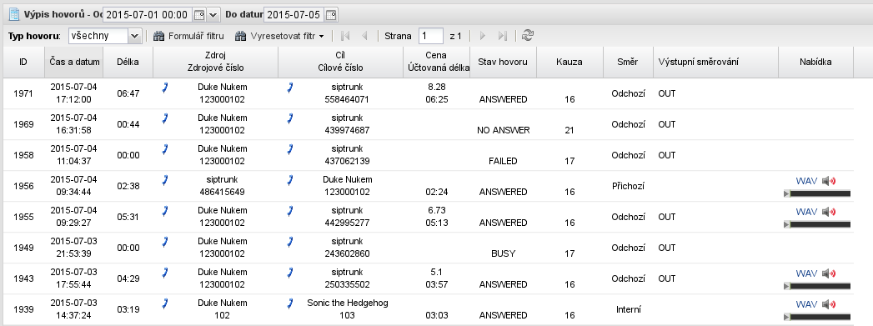Screen dimensions: 873x326
Task: Play recording of call 1943
Action: (786, 286)
